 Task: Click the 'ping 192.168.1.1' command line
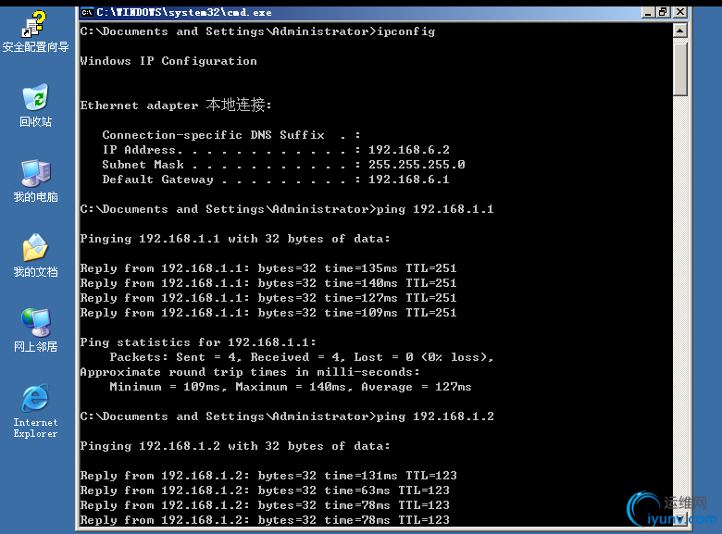[286, 209]
